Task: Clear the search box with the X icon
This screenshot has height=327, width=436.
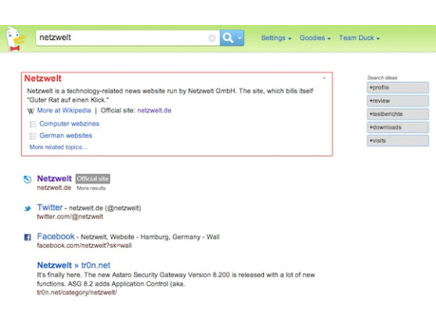Action: coord(212,38)
